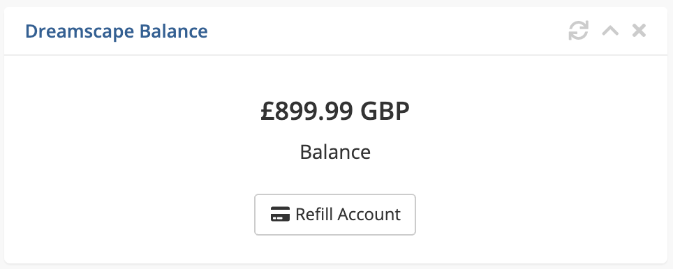
Task: Click the Refill Account button
Action: click(x=335, y=215)
